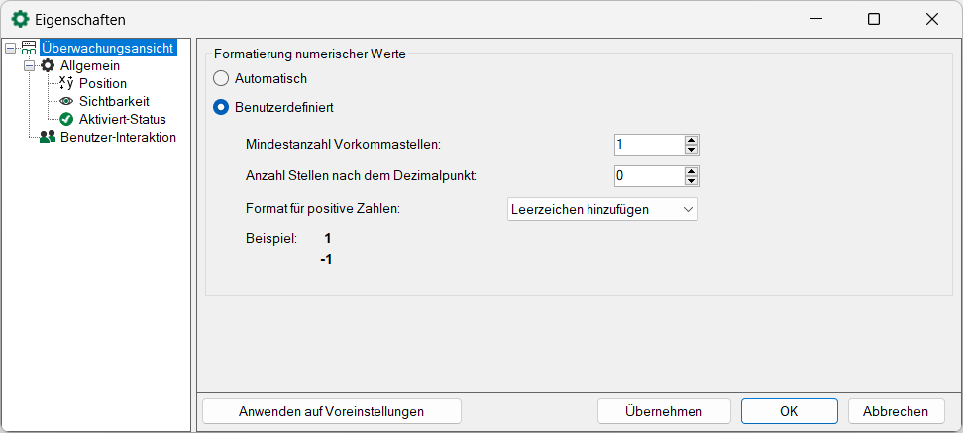This screenshot has width=963, height=433.
Task: Click the Benutzer-Interaktion people icon
Action: click(48, 137)
